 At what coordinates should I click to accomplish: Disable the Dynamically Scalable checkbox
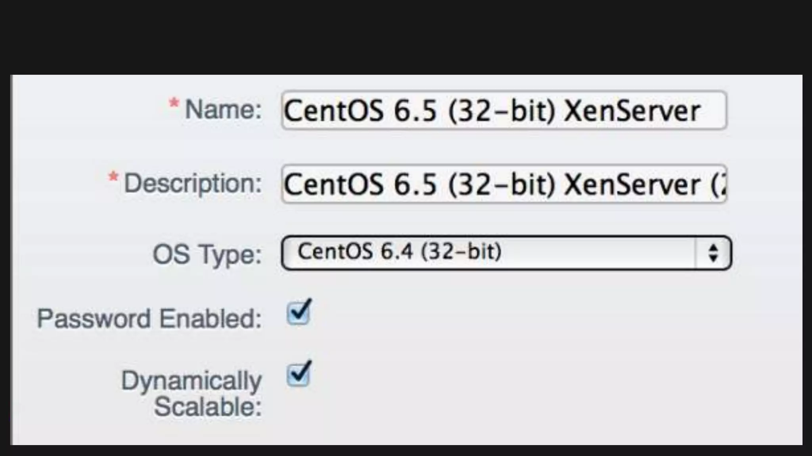[x=299, y=374]
